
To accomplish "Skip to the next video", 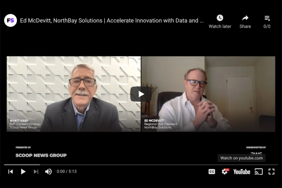I will pos(36,172).
